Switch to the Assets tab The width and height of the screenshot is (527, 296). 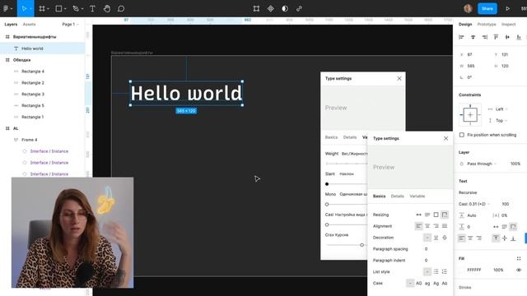30,24
